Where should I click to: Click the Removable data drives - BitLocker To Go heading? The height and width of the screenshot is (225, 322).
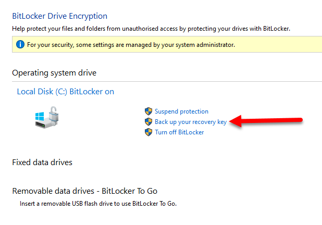[x=84, y=191]
